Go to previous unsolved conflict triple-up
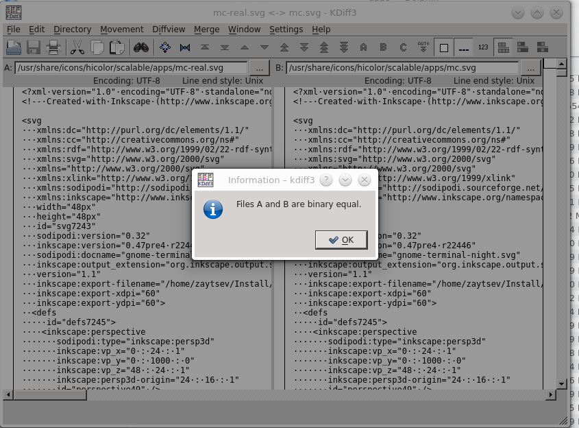This screenshot has width=579, height=428. click(324, 47)
